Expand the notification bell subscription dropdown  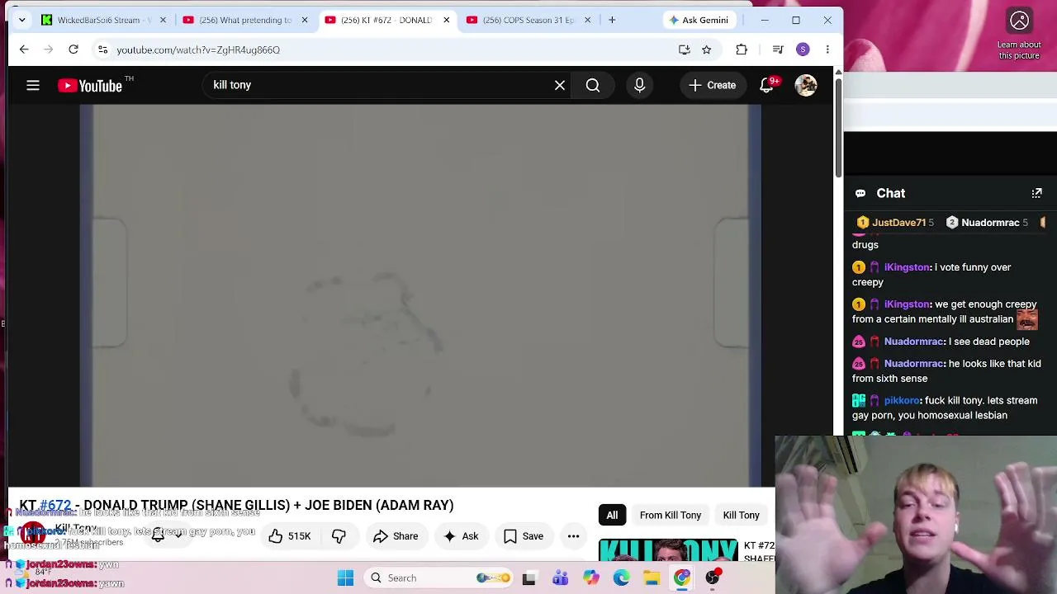click(x=178, y=535)
